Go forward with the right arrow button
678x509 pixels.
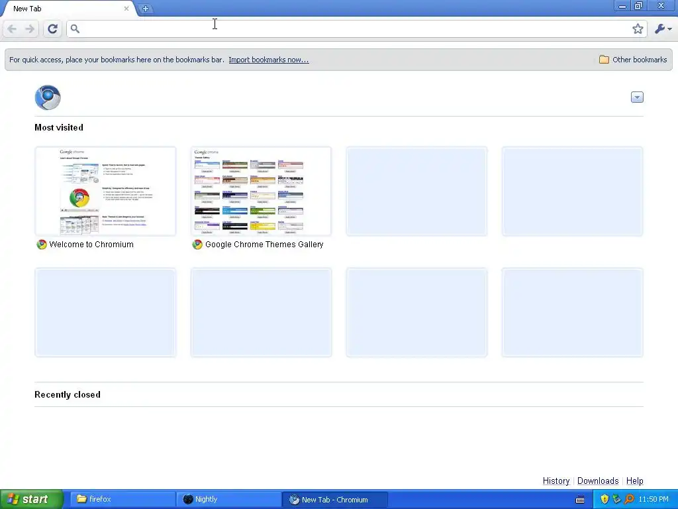[x=30, y=29]
